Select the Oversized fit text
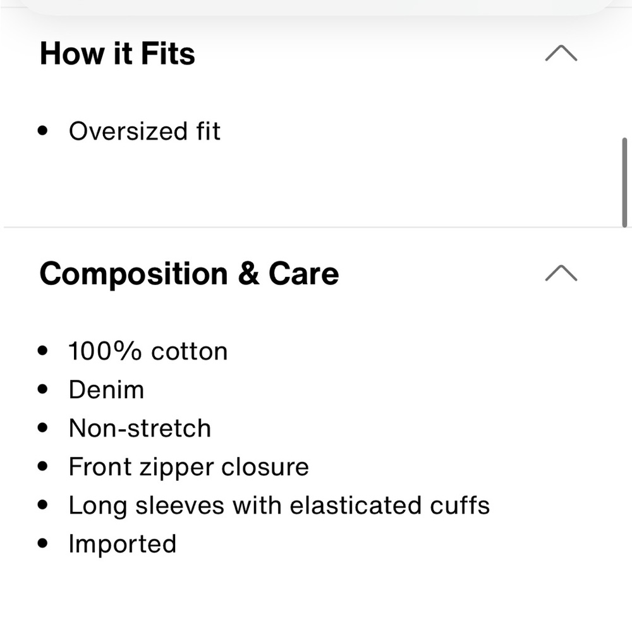Viewport: 632px width, 632px height. (144, 131)
